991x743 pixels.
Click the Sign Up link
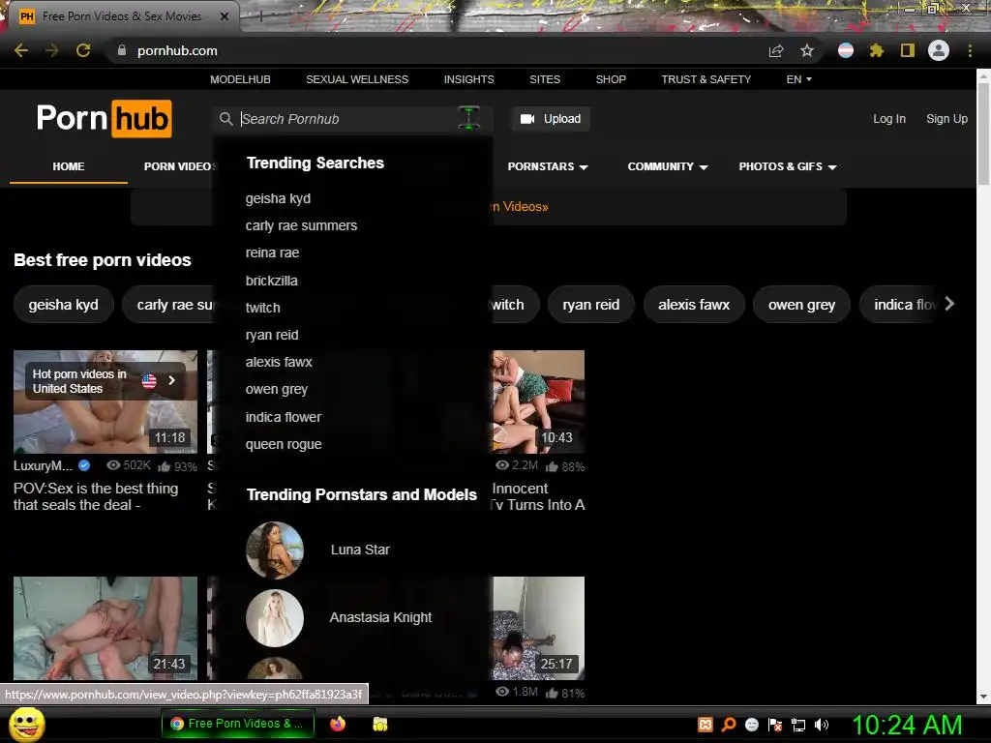[x=946, y=119]
